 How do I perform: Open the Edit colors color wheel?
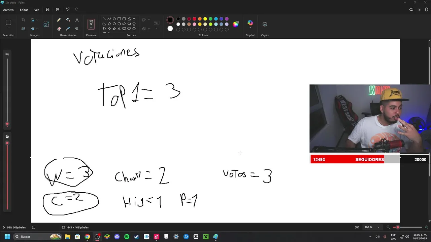[236, 24]
